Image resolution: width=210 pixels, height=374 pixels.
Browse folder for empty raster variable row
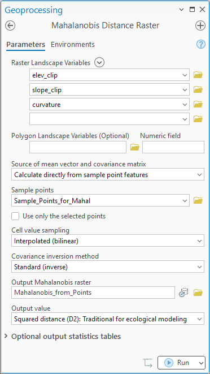coord(198,119)
